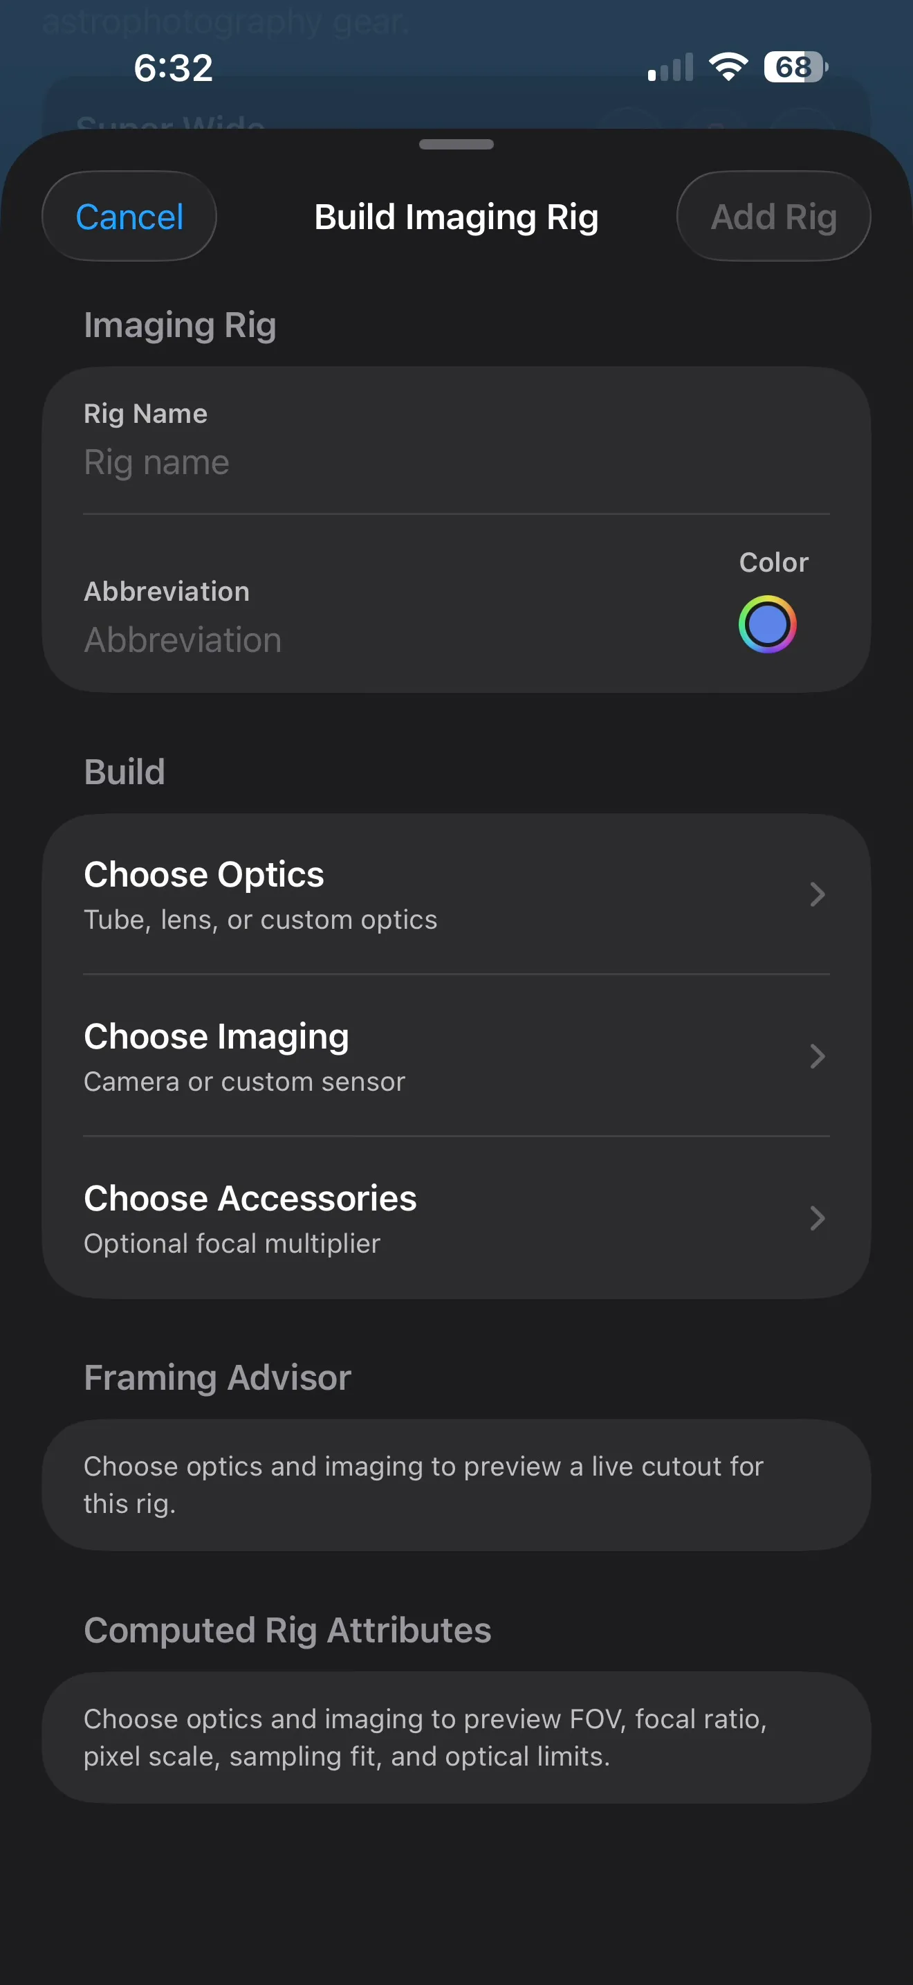Tap the battery level indicator
Viewport: 913px width, 1985px height.
coord(795,67)
